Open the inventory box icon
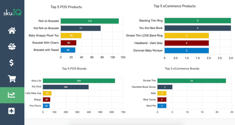 pyautogui.click(x=12, y=47)
